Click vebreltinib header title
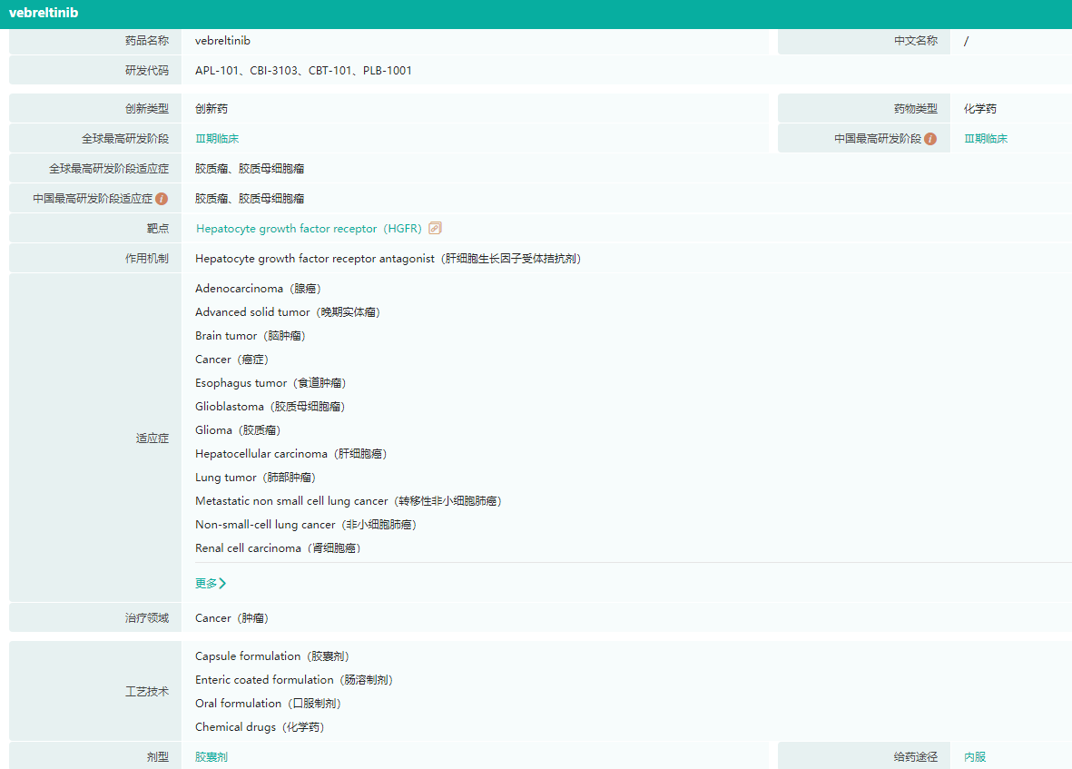Image resolution: width=1072 pixels, height=769 pixels. [x=44, y=13]
